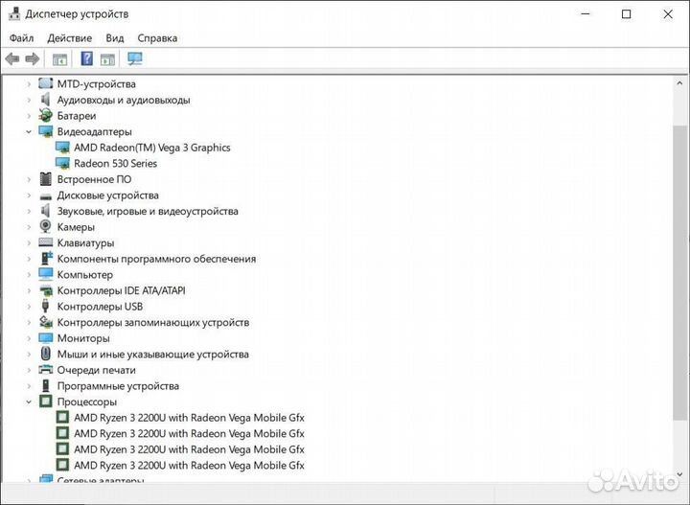Select AMD Radeon(TM) Vega 3 Graphics device
Viewport: 690px width, 505px height.
[151, 148]
